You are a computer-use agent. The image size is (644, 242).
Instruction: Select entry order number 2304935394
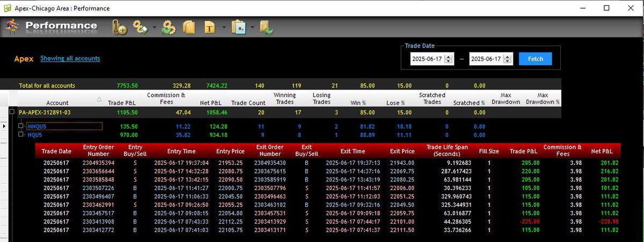pos(97,163)
